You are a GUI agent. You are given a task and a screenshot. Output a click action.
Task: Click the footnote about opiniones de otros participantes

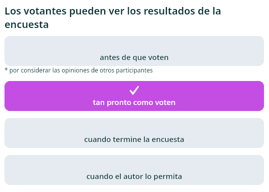79,70
